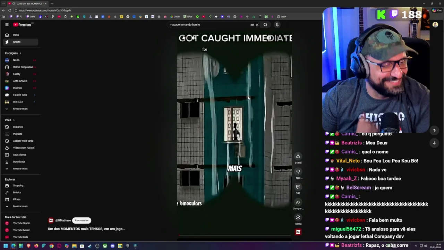Subscribe with the Inscrever-se button
The image size is (444, 250).
tap(82, 220)
